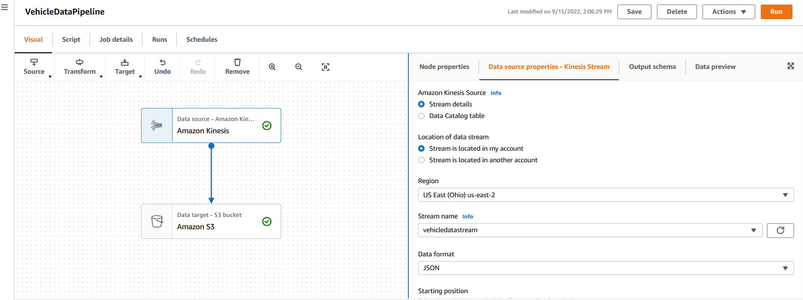Expand the Actions dropdown menu
This screenshot has height=300, width=803.
click(728, 12)
